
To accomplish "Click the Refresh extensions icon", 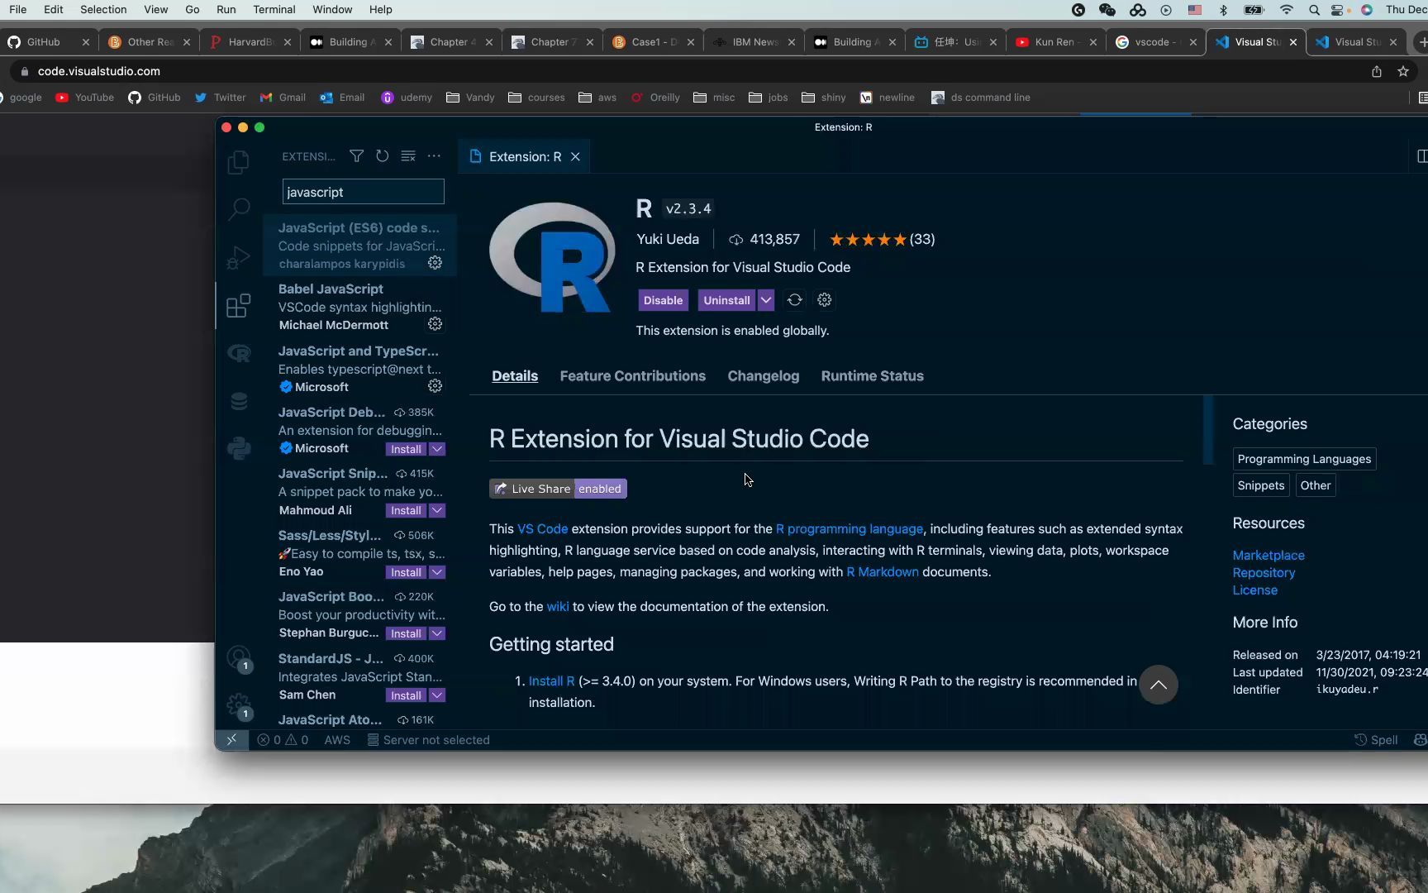I will [382, 155].
